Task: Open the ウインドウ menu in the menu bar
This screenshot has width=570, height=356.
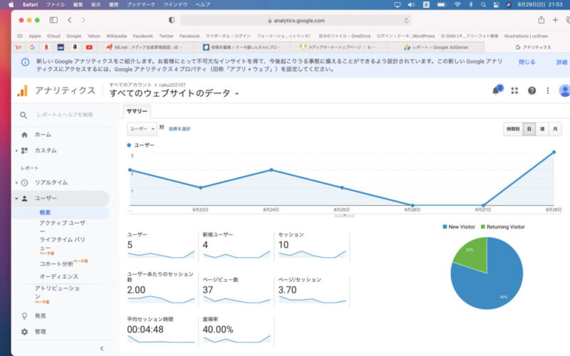Action: click(175, 5)
